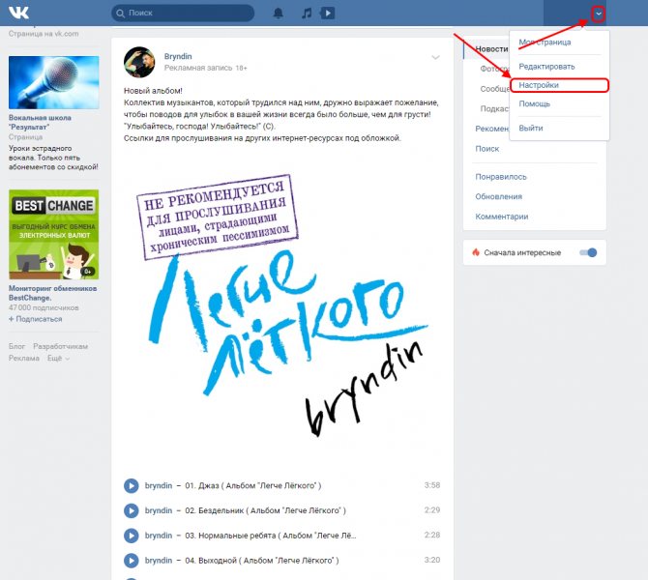This screenshot has height=580, width=648.
Task: Toggle the Сначала интересные switch
Action: click(x=588, y=252)
